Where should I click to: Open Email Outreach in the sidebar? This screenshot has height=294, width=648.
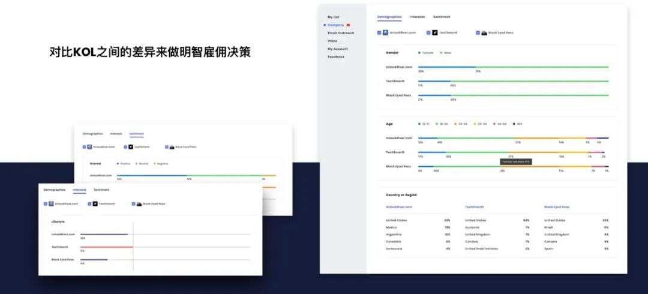click(x=340, y=33)
